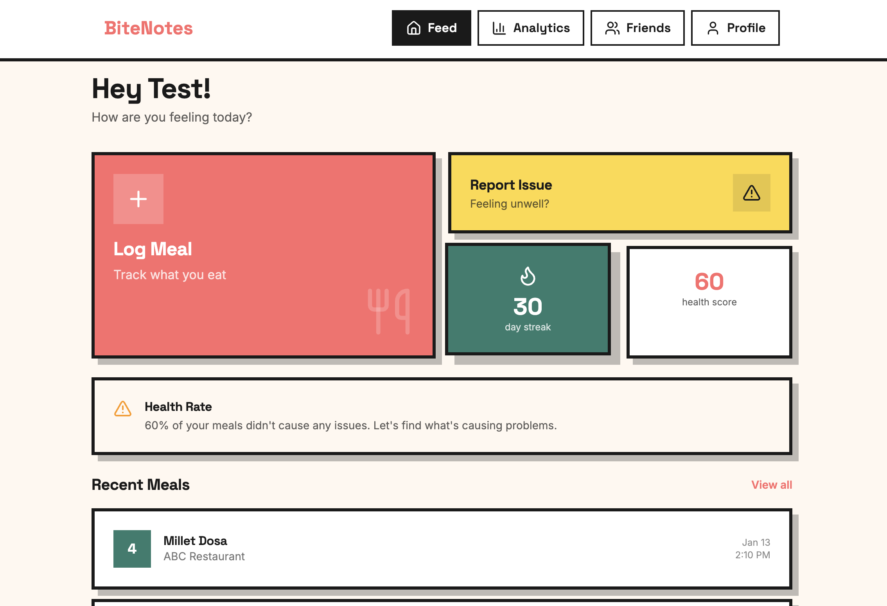
Task: Switch to the Analytics tab
Action: pyautogui.click(x=541, y=28)
